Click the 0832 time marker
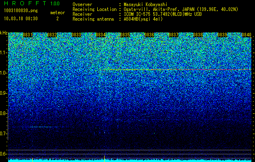 tap(52, 35)
